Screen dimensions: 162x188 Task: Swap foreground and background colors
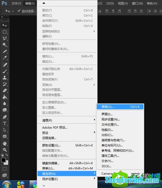(x=7, y=155)
